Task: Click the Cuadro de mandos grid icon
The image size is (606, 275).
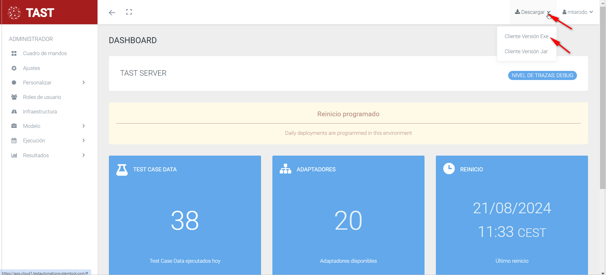Action: pyautogui.click(x=14, y=54)
